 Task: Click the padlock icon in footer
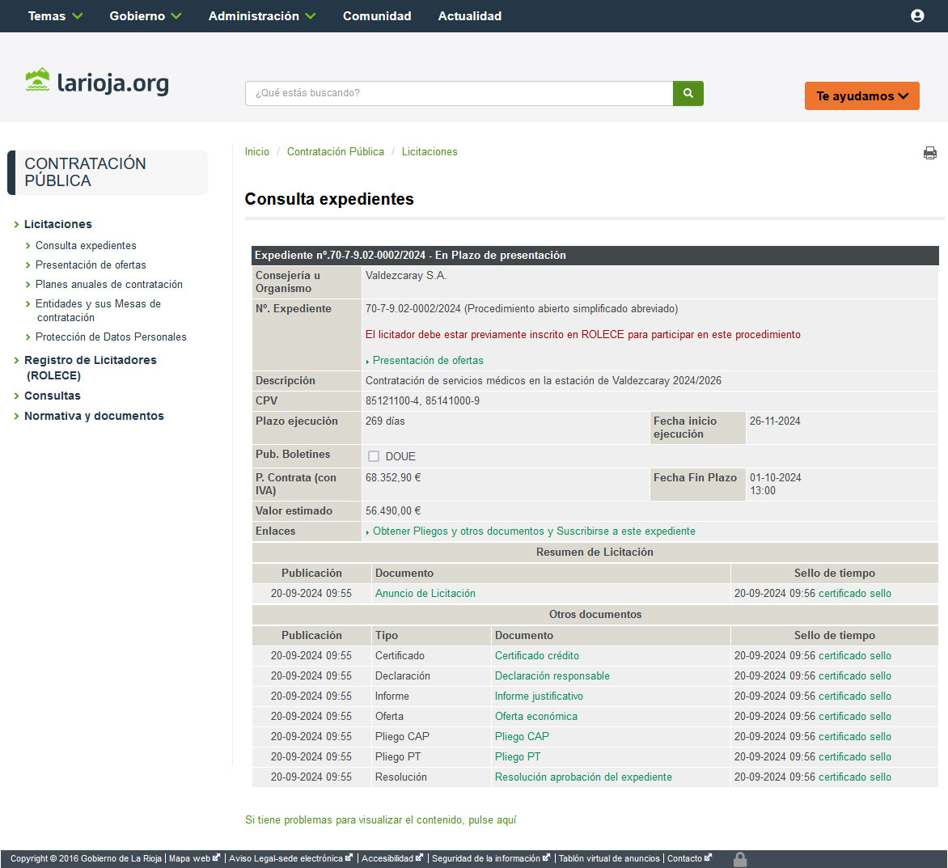pos(739,859)
